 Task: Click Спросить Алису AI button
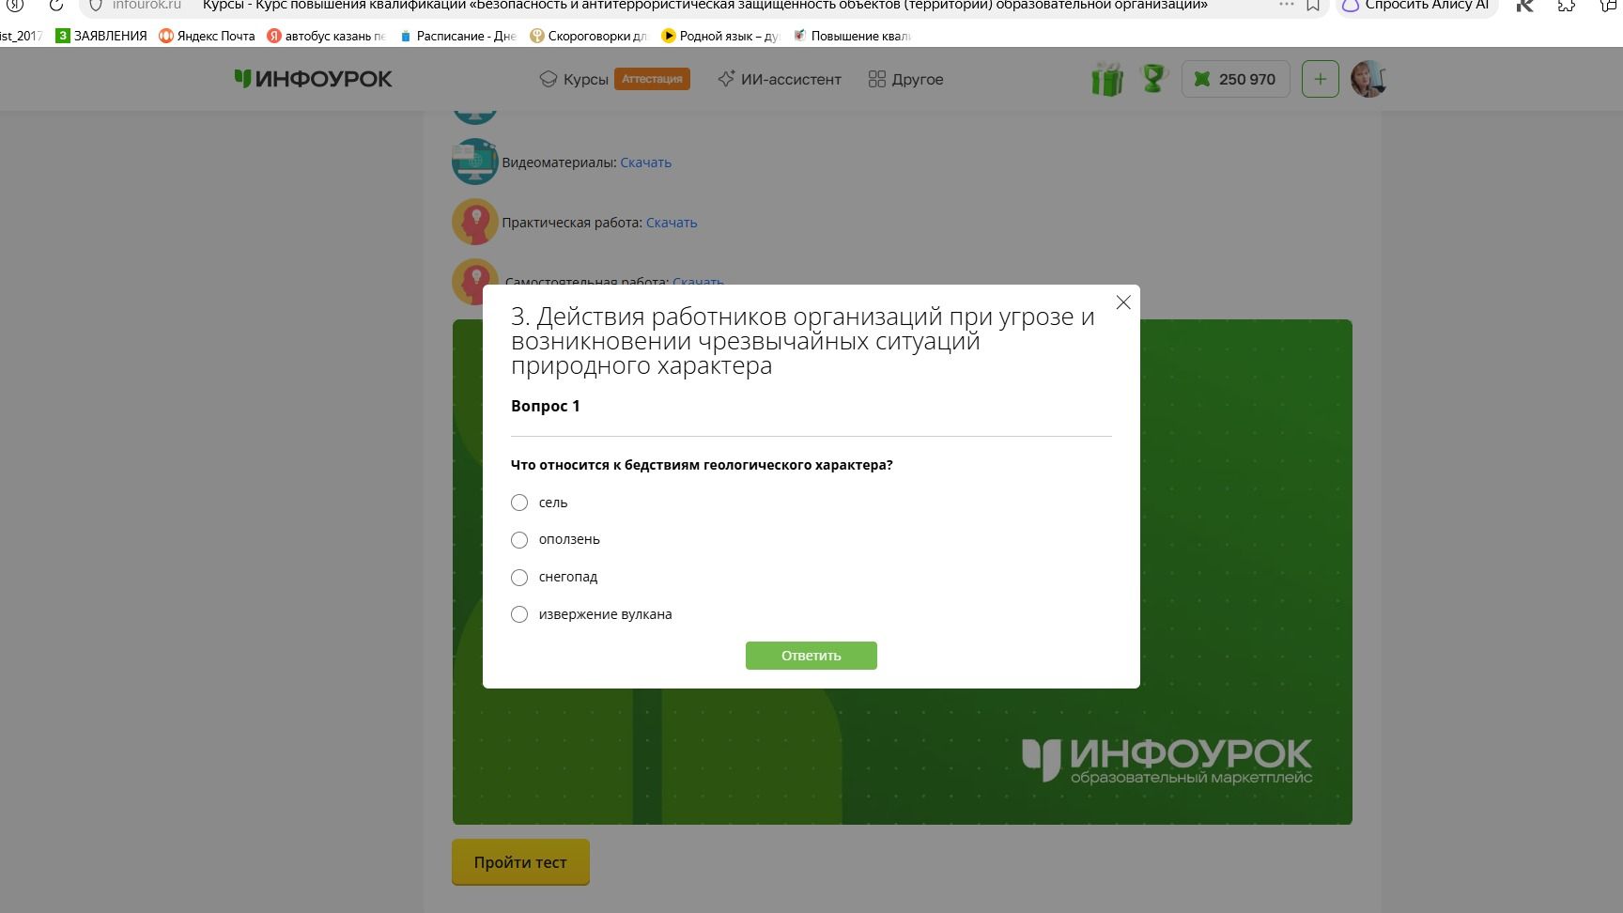(x=1416, y=5)
